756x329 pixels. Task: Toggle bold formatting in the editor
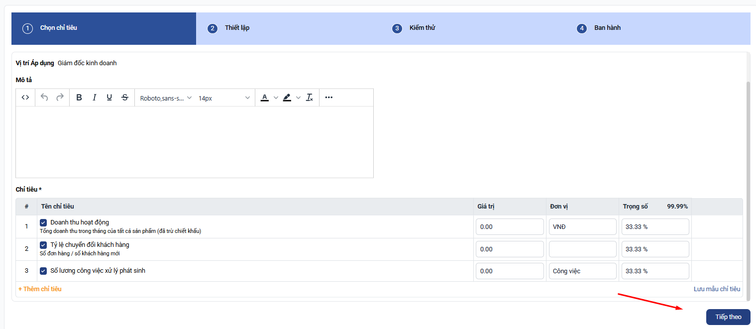click(79, 98)
